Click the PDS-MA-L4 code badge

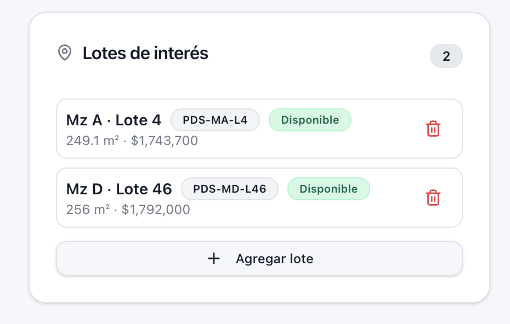[x=215, y=120]
